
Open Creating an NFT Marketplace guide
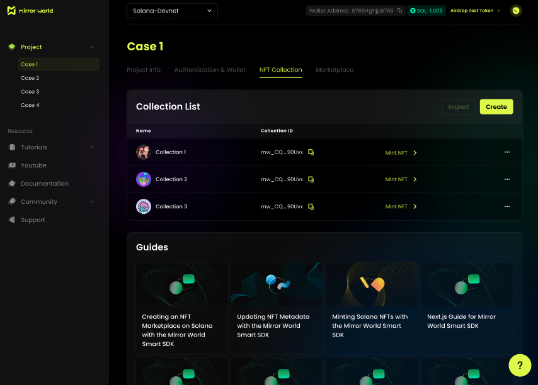[x=182, y=308]
